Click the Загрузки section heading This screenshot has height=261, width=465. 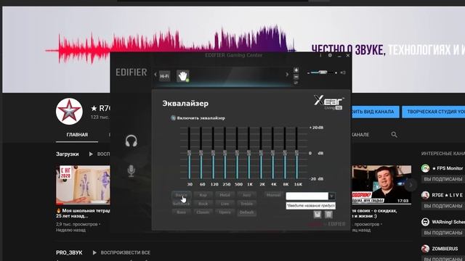point(68,154)
